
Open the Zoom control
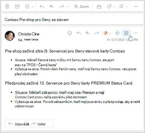(82, 7)
